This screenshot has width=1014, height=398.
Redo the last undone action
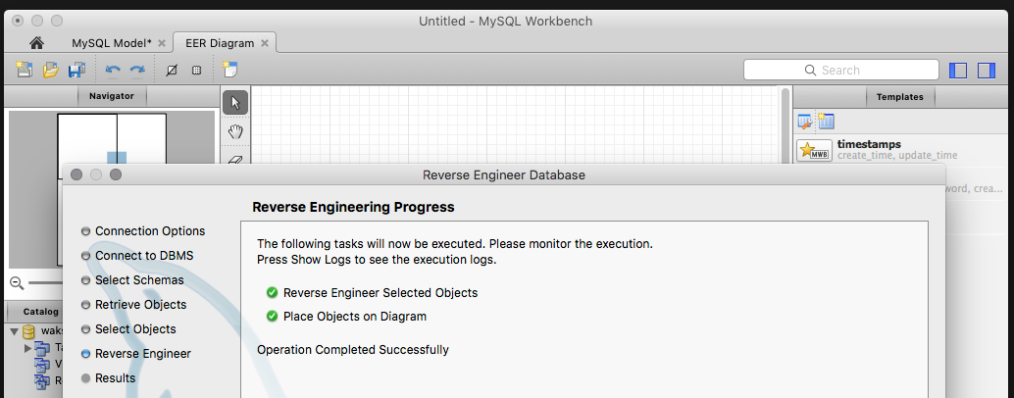(x=137, y=70)
